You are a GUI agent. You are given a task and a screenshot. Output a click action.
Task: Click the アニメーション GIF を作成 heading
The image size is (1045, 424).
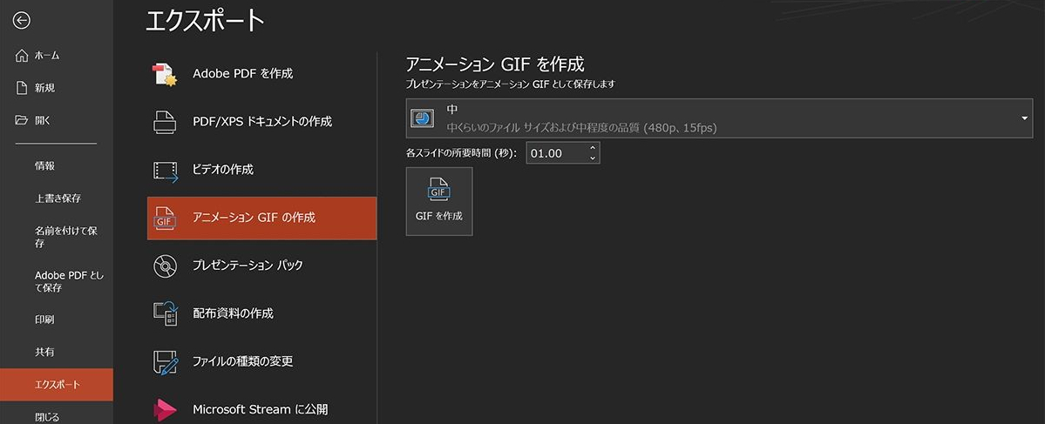[x=494, y=64]
